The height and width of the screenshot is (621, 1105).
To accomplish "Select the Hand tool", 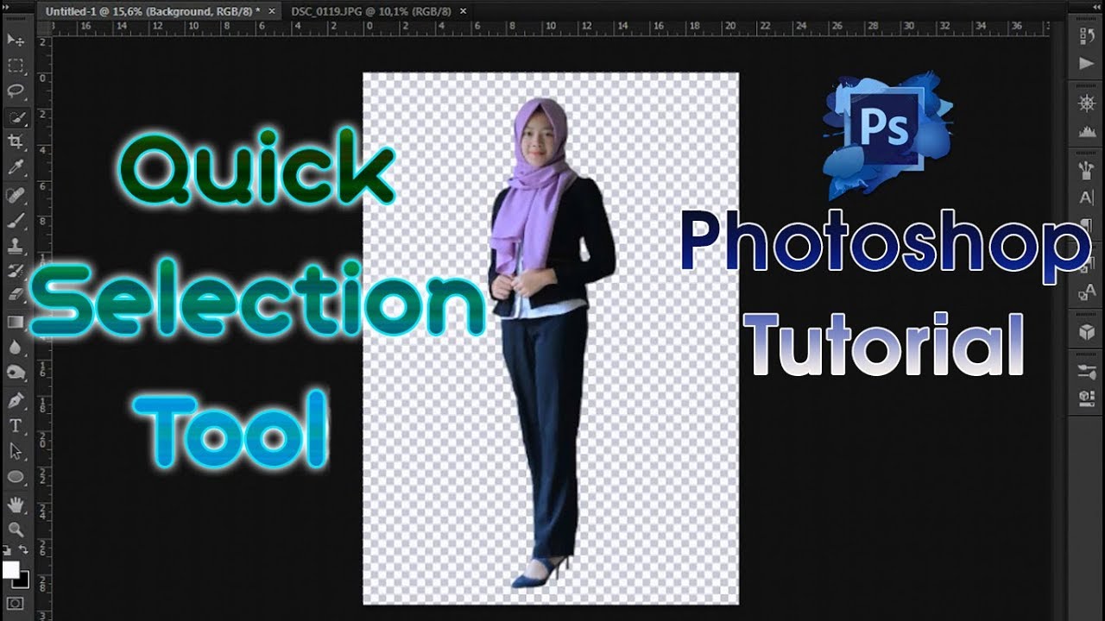I will click(16, 504).
